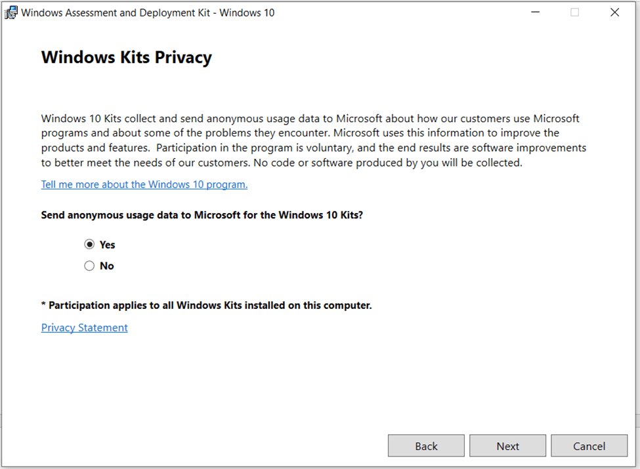Click the "Yes" option label text
The width and height of the screenshot is (640, 469).
(108, 245)
